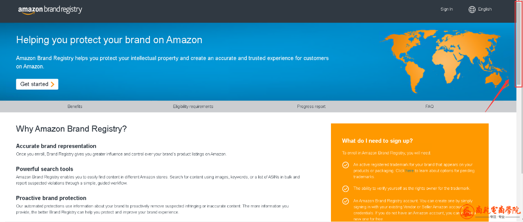Click the Sign In link
The height and width of the screenshot is (222, 523).
tap(447, 9)
